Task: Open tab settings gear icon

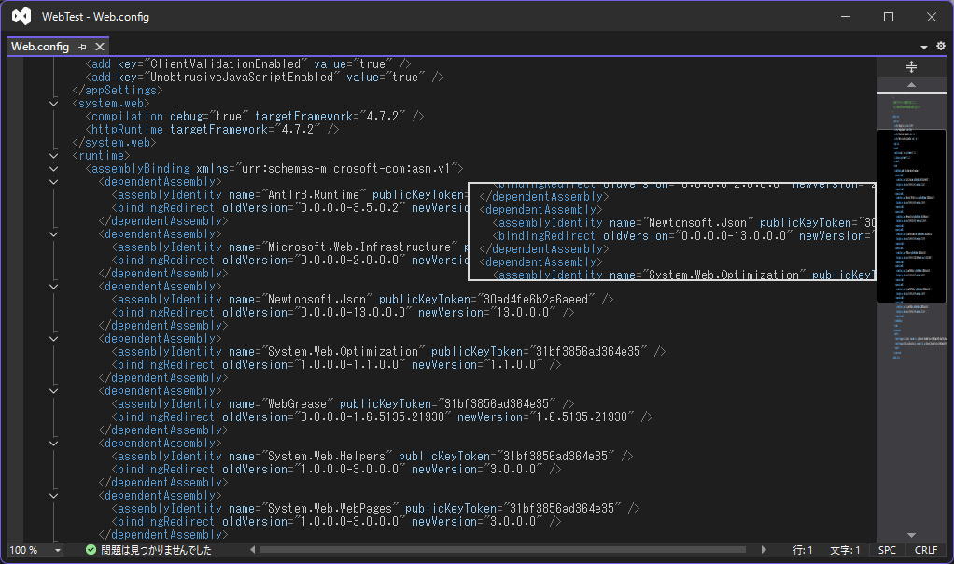Action: (x=941, y=47)
